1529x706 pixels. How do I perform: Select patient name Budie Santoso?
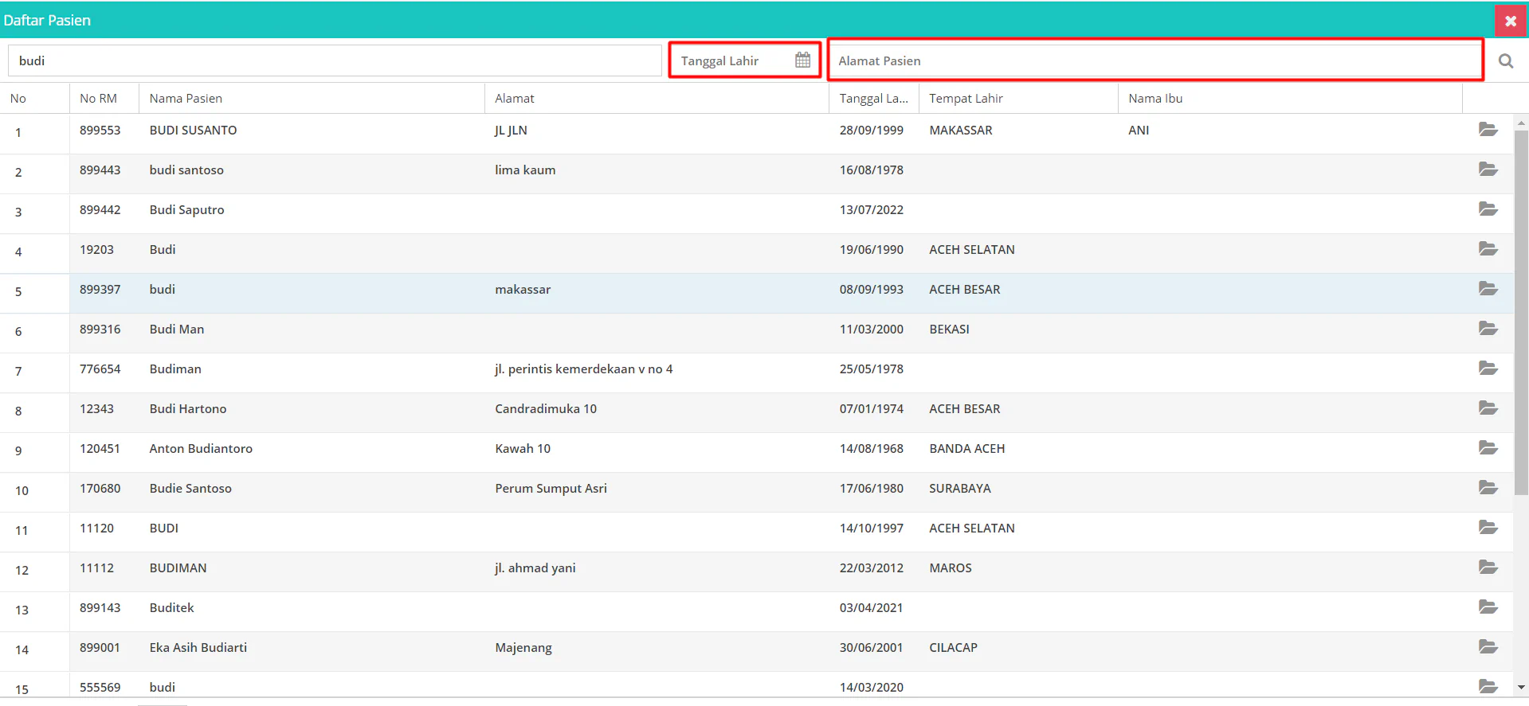tap(190, 488)
